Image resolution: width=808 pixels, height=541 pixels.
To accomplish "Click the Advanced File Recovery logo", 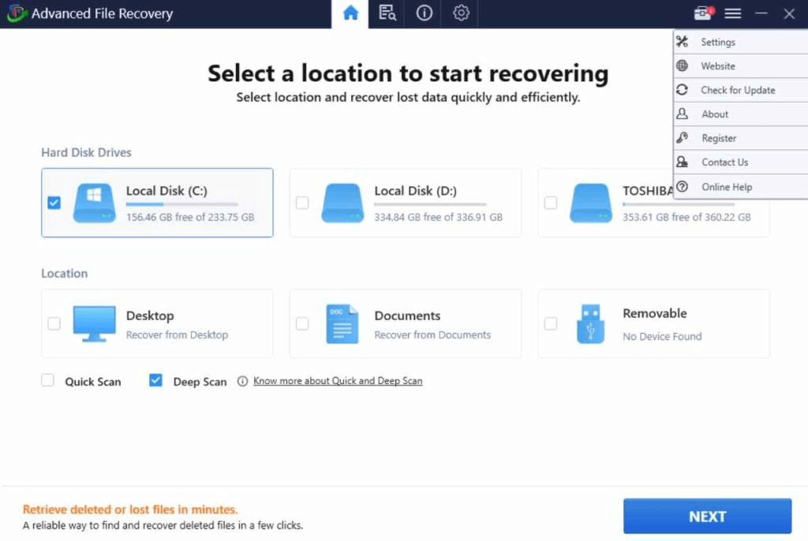I will [x=17, y=13].
